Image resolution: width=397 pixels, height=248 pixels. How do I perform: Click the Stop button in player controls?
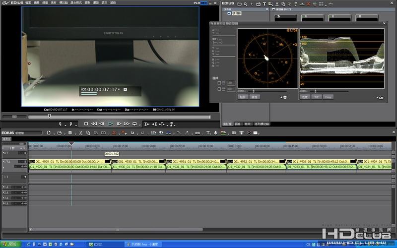click(86, 124)
